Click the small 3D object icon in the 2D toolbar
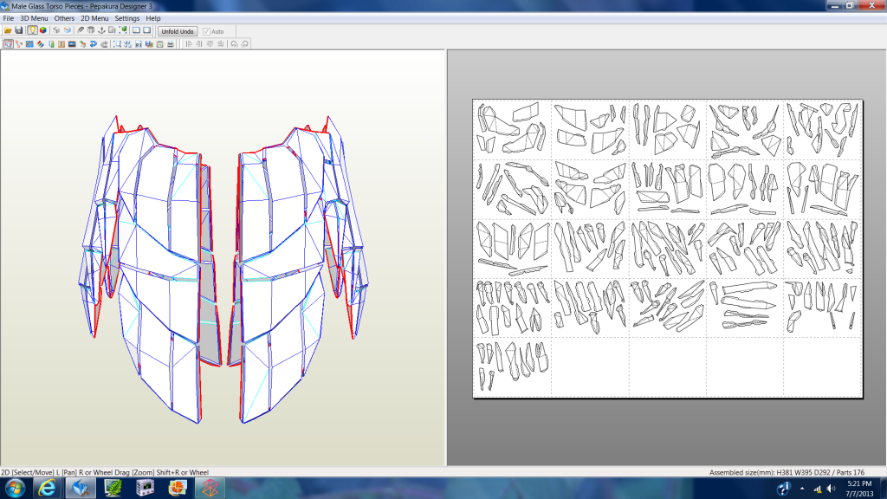 [82, 43]
